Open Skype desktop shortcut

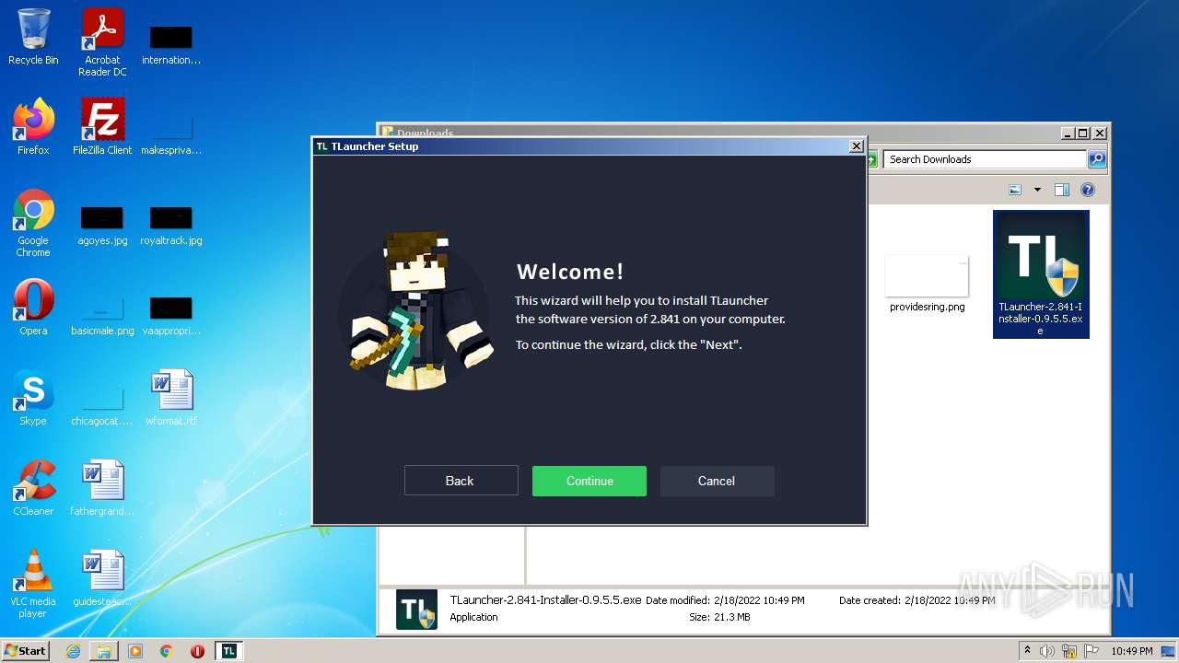click(33, 398)
